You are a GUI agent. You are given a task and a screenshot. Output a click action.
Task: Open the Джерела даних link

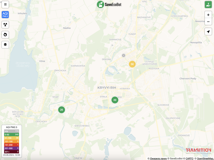(x=158, y=158)
